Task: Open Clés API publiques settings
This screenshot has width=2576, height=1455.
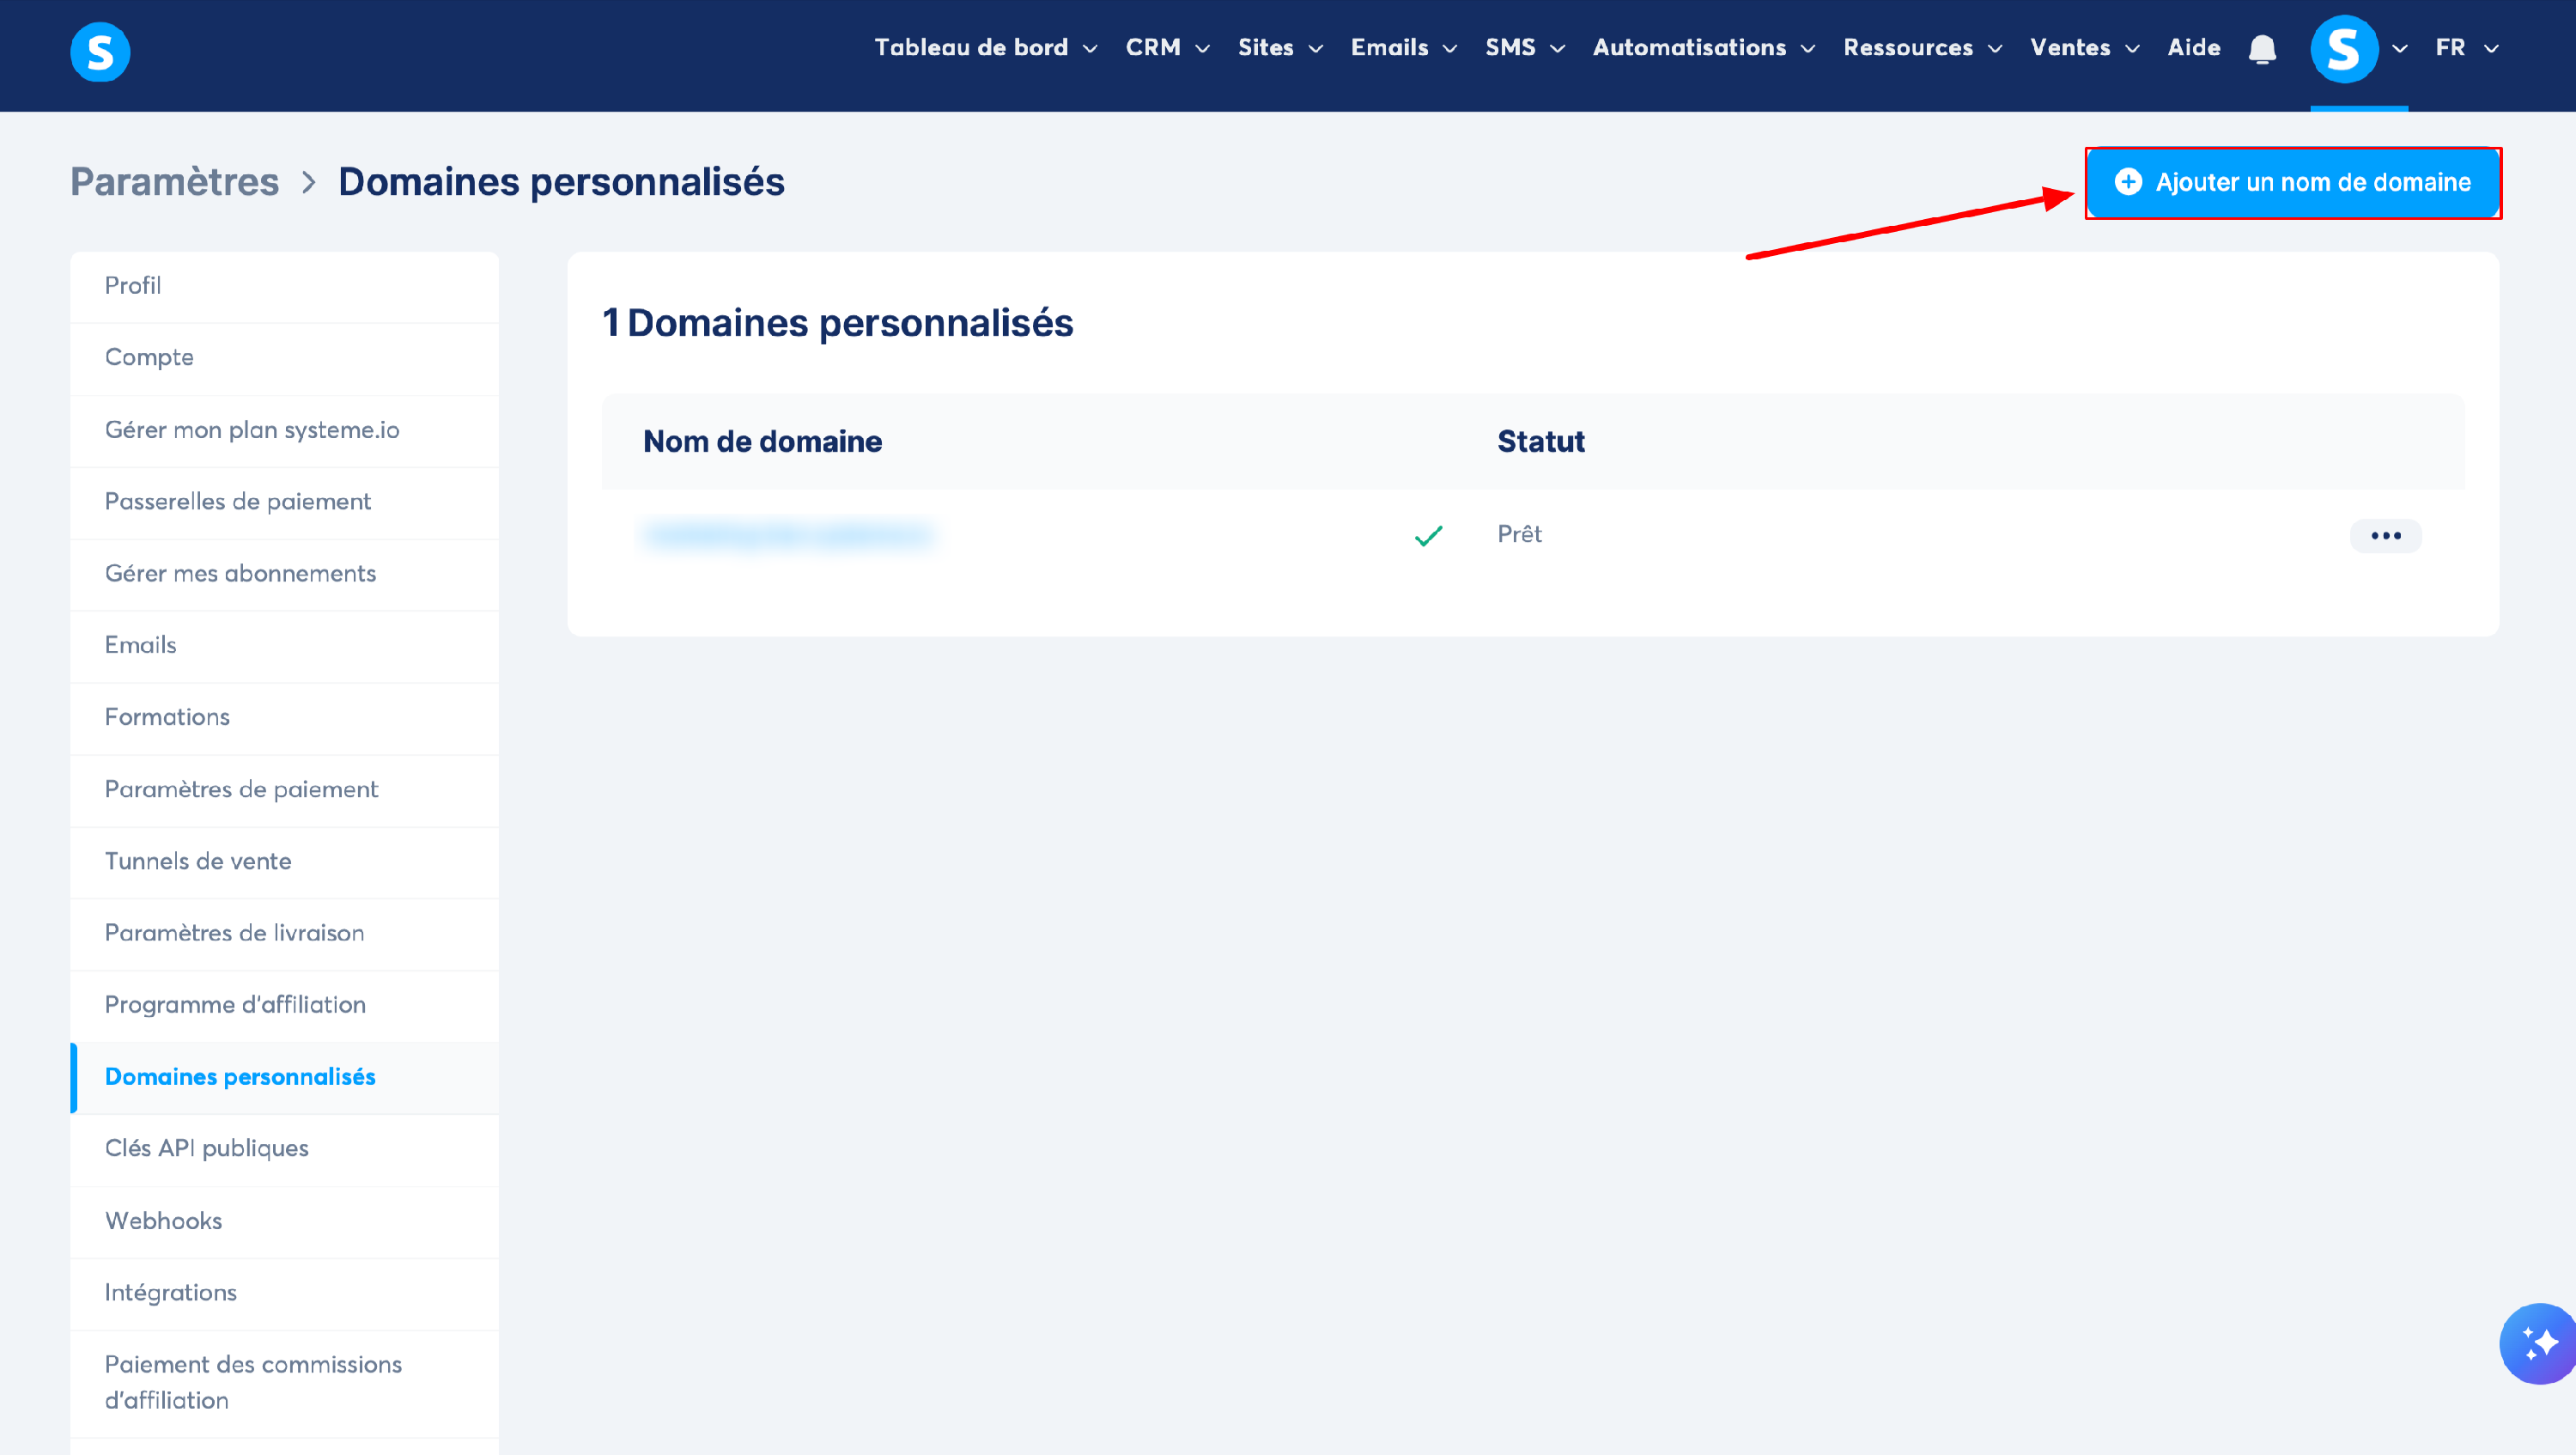Action: (x=206, y=1149)
